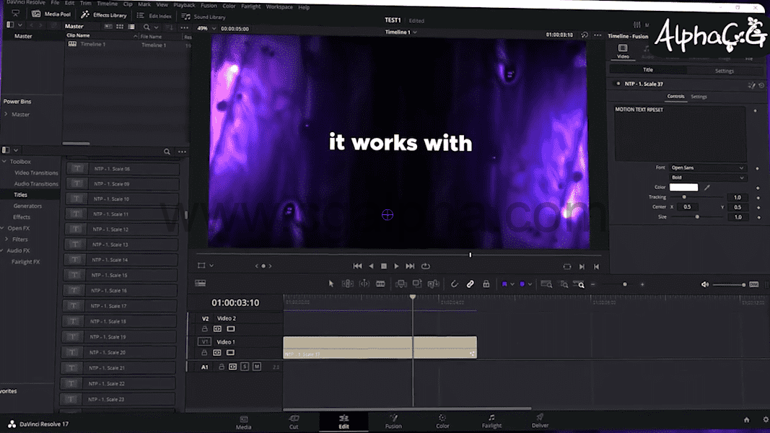The image size is (770, 433).
Task: Toggle timeline snapping magnet icon
Action: (455, 284)
